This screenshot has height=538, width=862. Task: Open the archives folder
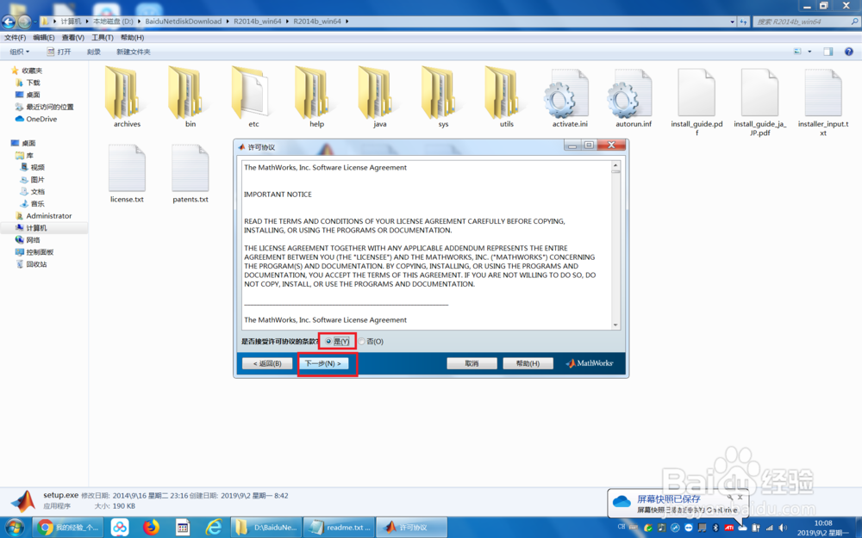[127, 98]
